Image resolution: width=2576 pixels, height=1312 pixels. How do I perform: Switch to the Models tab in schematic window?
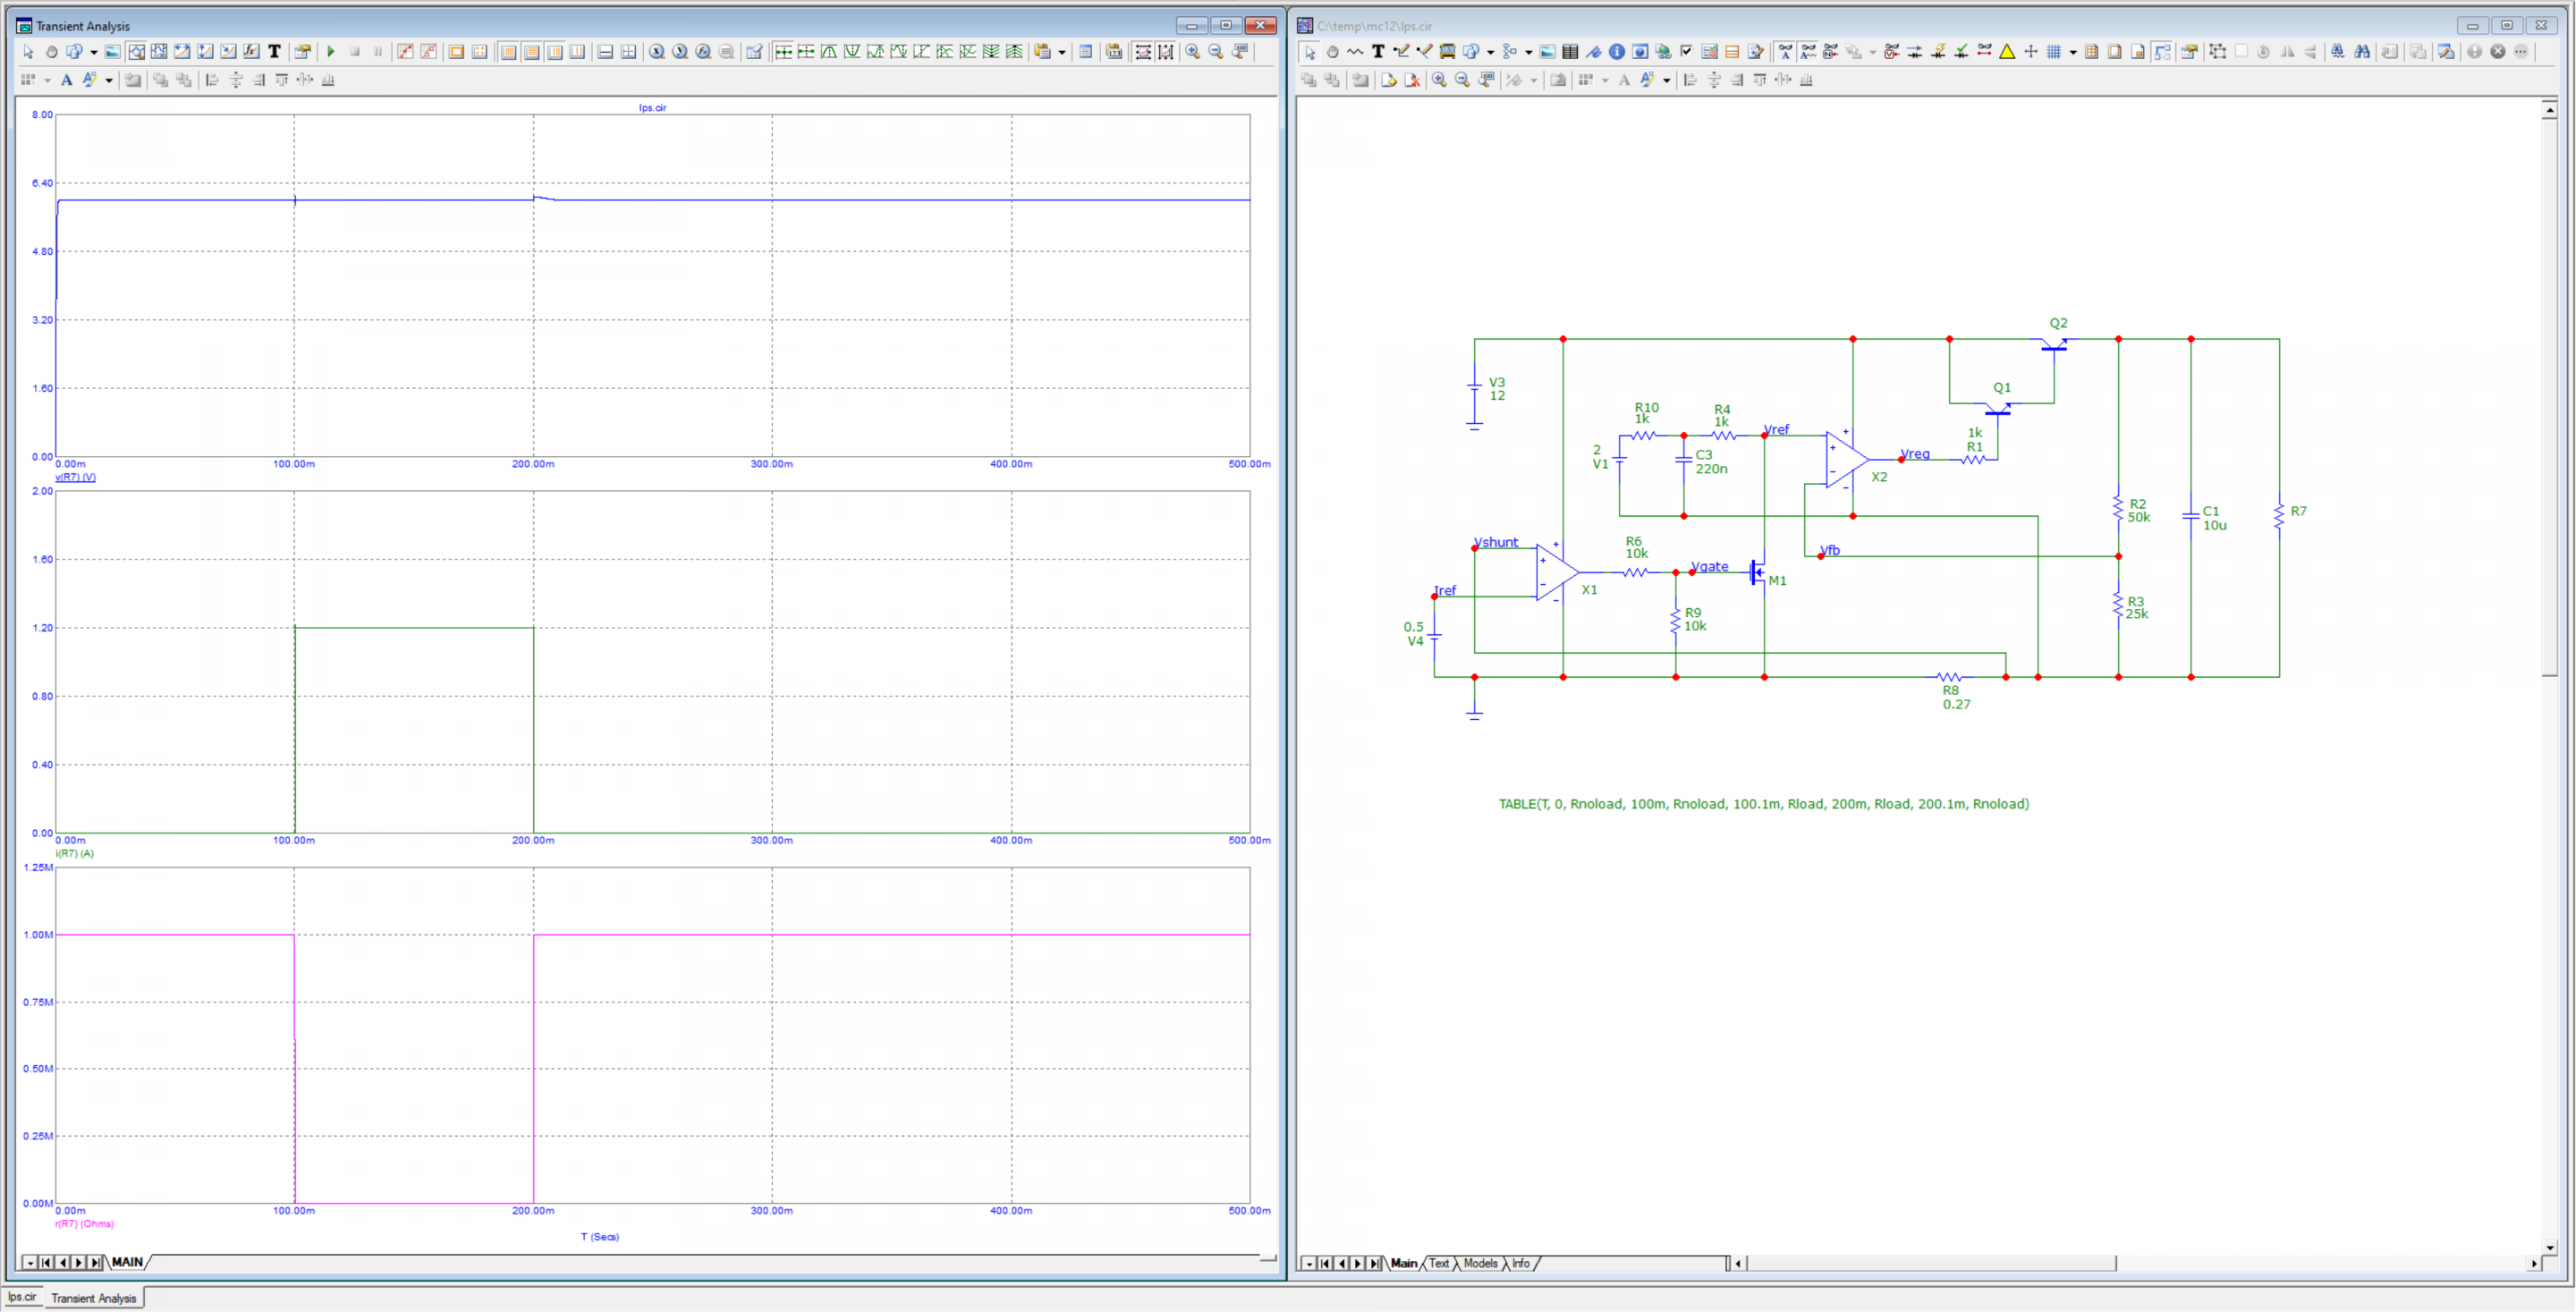[x=1480, y=1263]
